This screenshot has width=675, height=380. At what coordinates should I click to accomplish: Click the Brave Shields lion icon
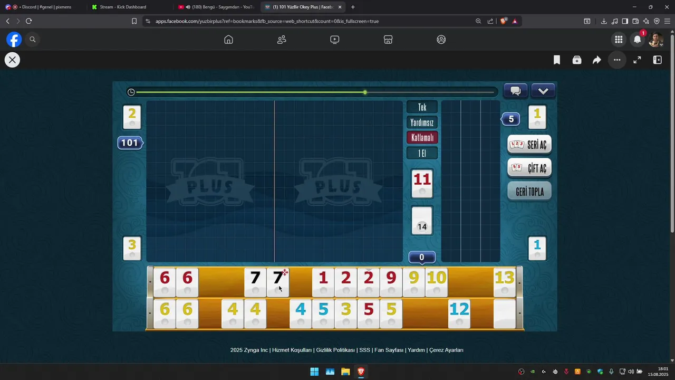[504, 21]
